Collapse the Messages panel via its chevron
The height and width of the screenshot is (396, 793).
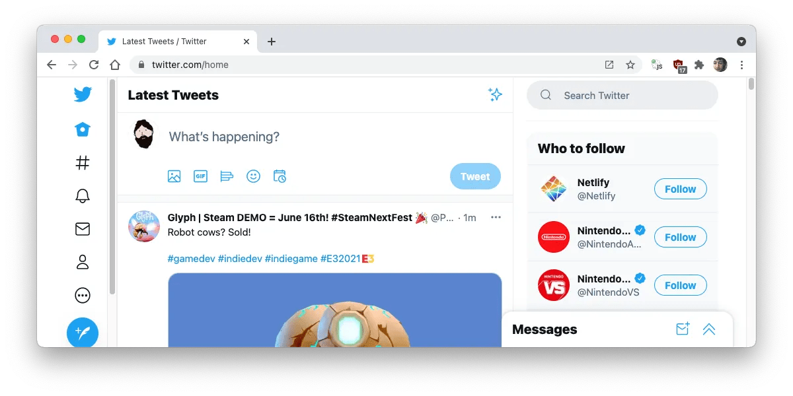pos(709,329)
